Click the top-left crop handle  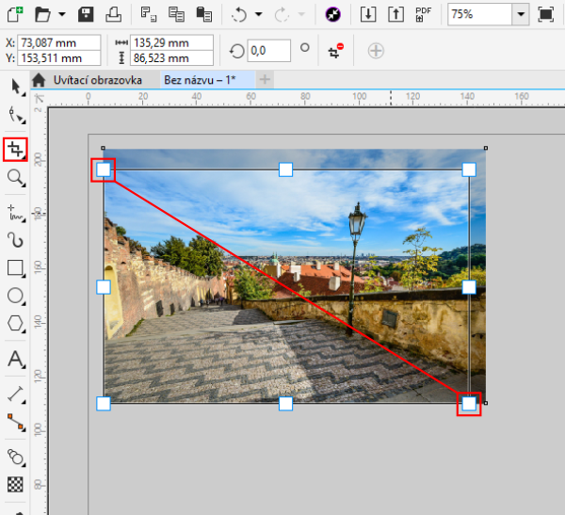point(104,169)
